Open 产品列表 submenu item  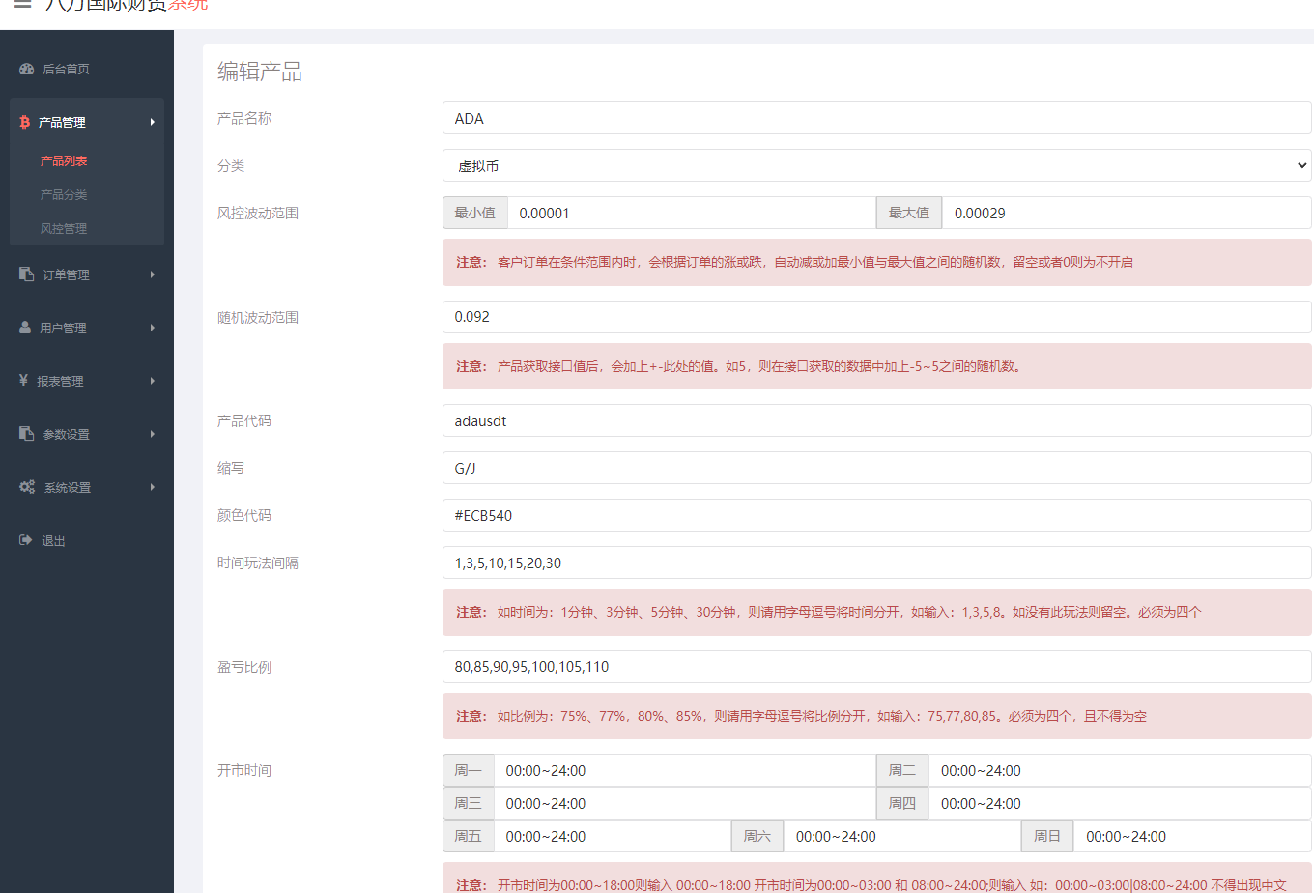(x=64, y=160)
